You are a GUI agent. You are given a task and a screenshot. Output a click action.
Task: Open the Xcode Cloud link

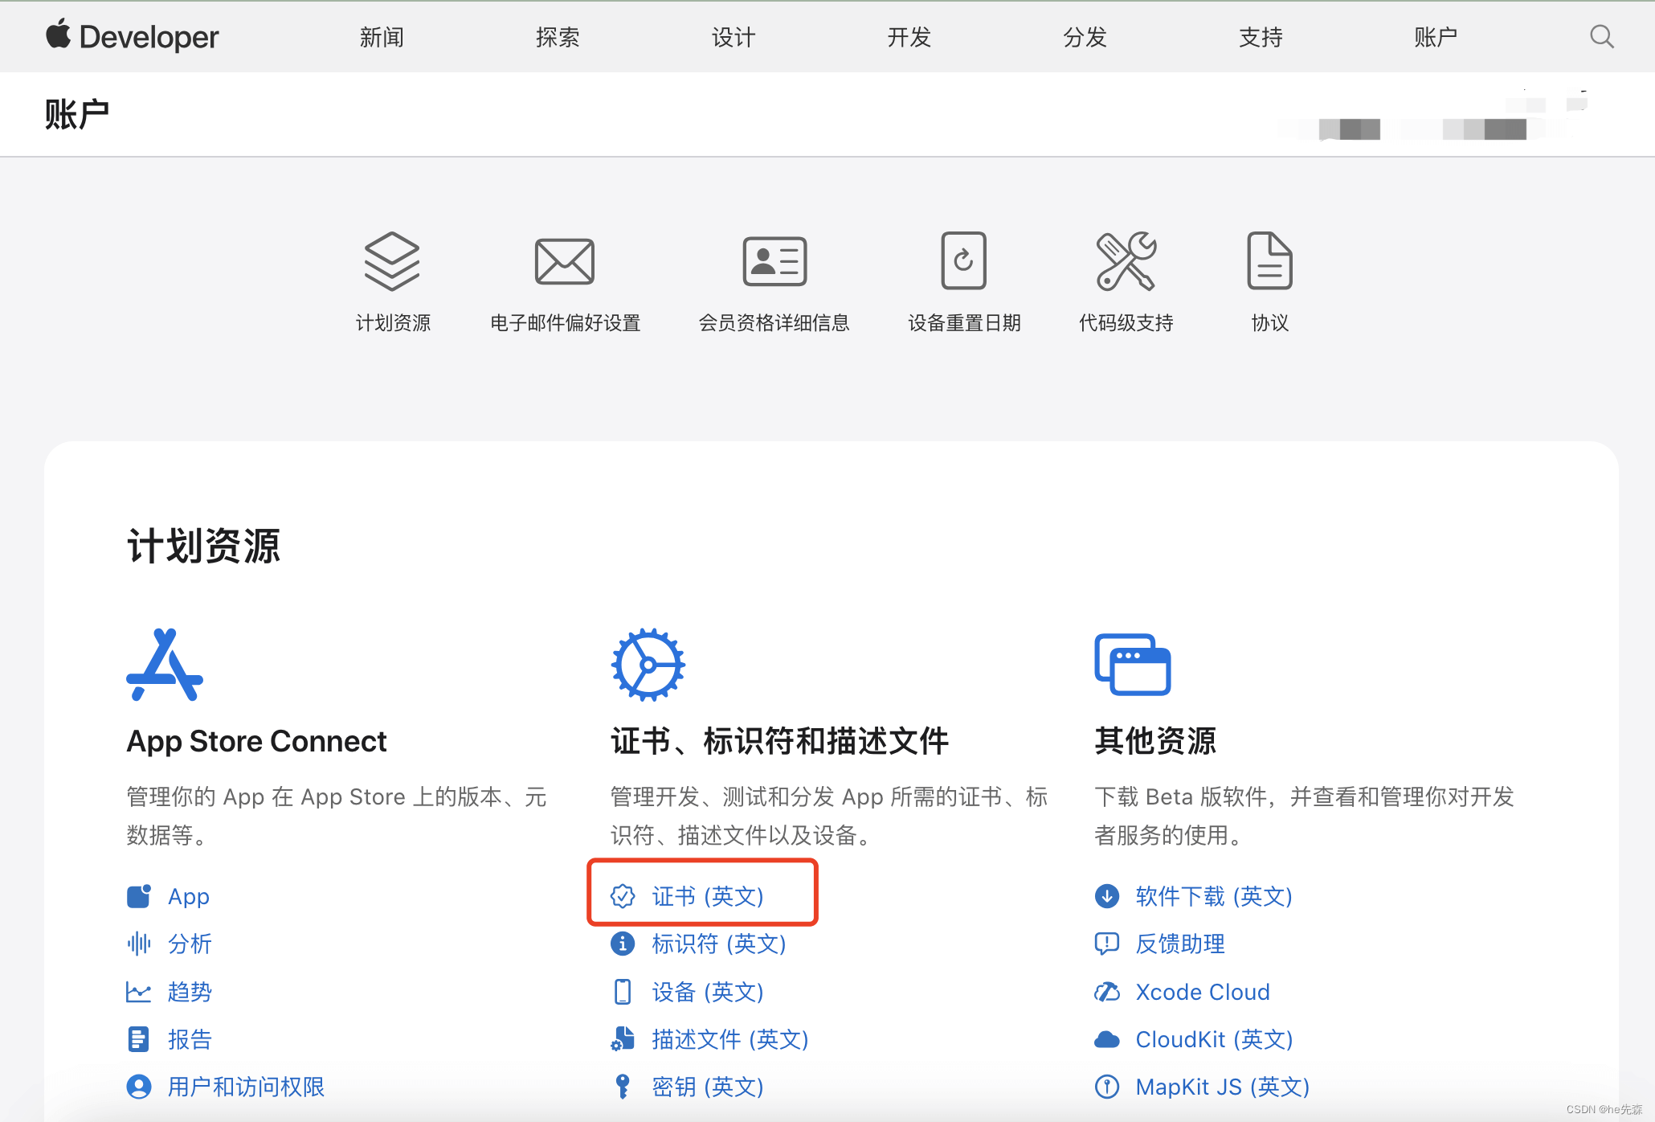pos(1203,992)
